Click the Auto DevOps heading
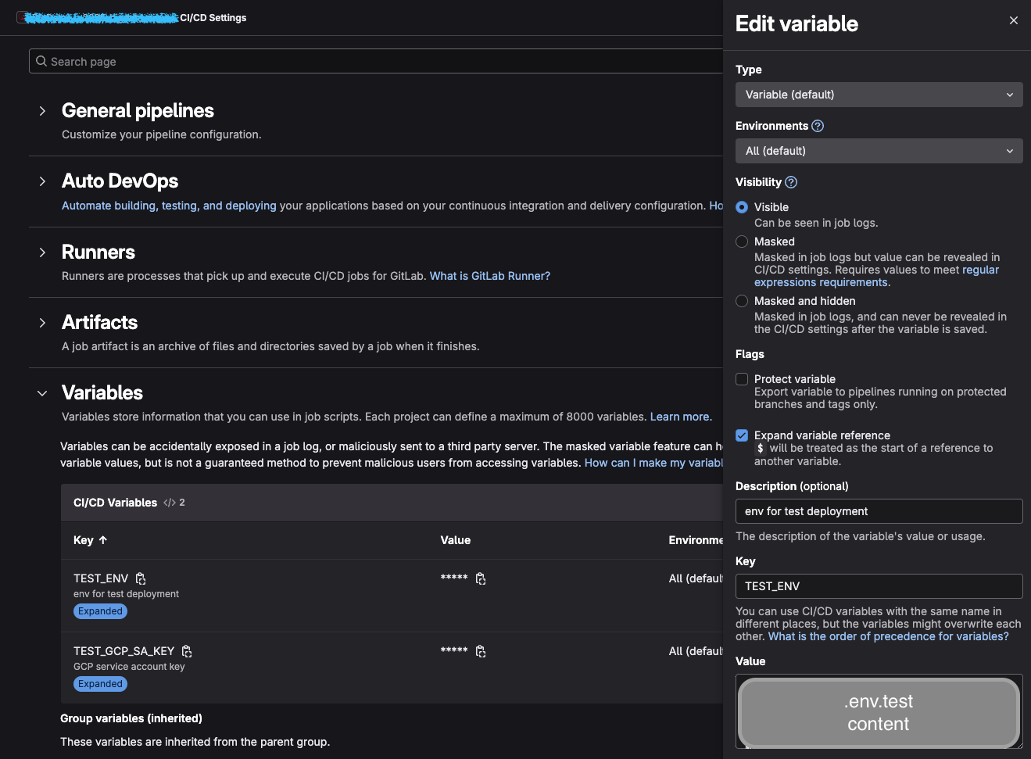The image size is (1031, 759). tap(120, 181)
